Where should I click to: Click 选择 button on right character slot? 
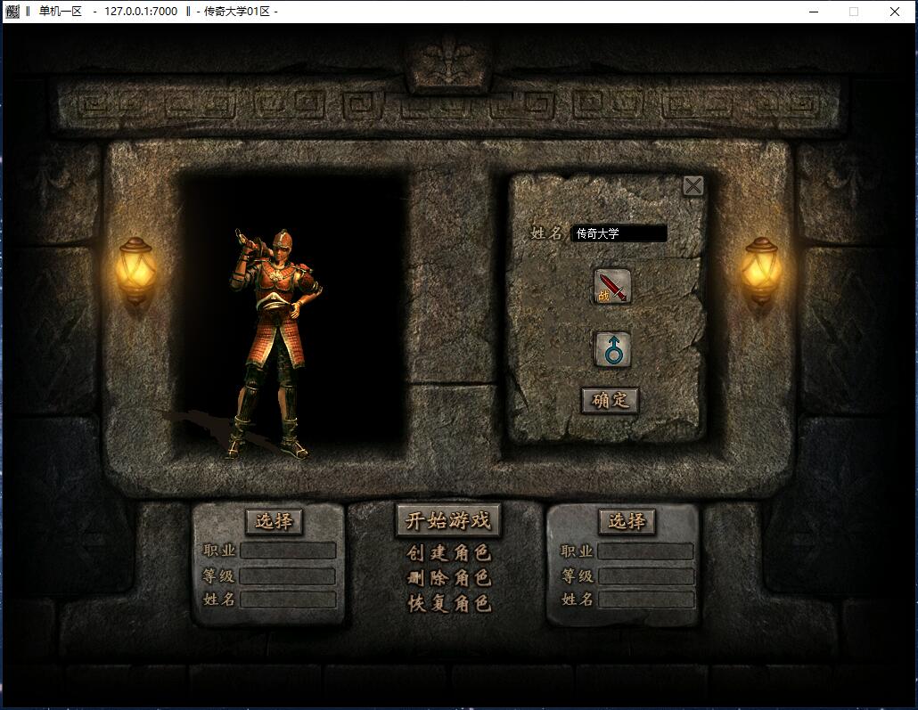[627, 521]
